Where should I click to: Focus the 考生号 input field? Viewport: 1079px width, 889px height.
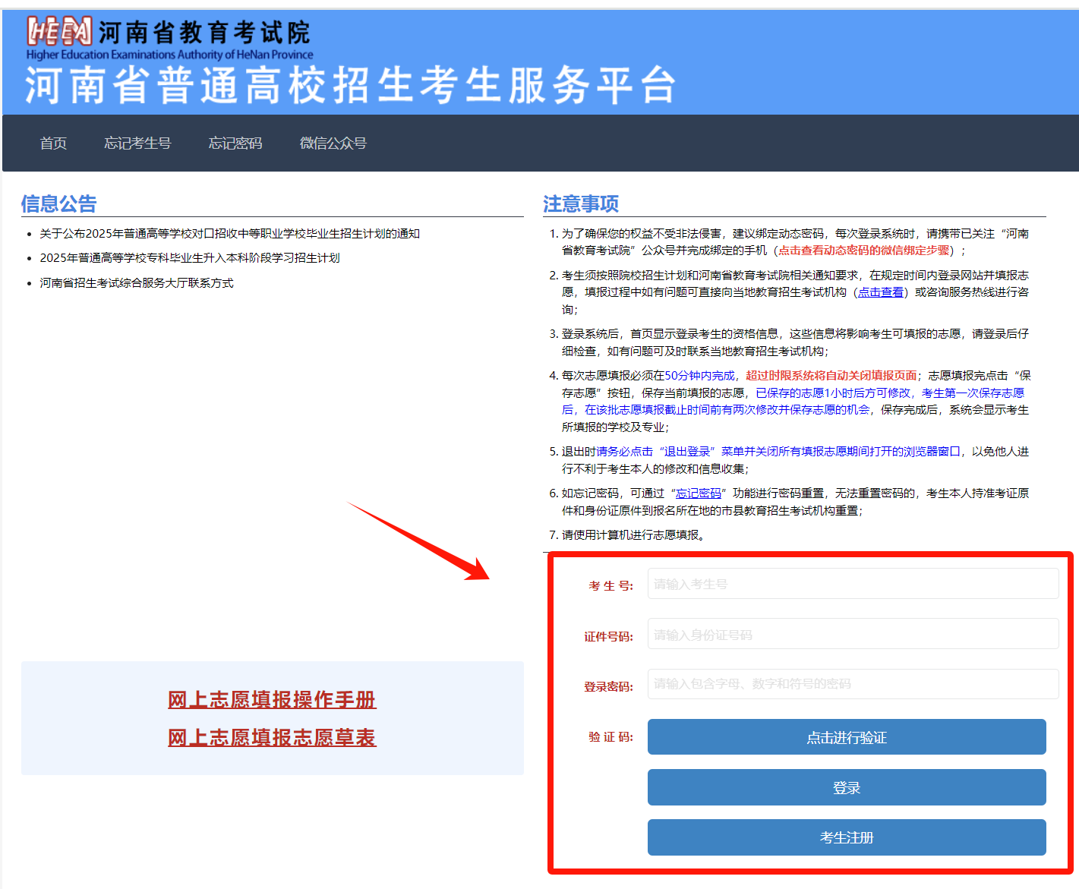coord(852,584)
